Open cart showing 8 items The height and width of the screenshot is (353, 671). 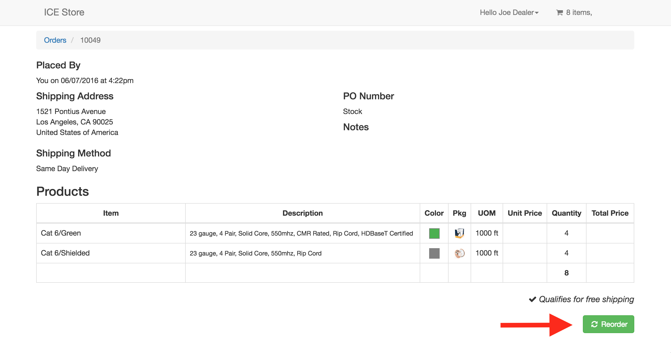point(579,13)
